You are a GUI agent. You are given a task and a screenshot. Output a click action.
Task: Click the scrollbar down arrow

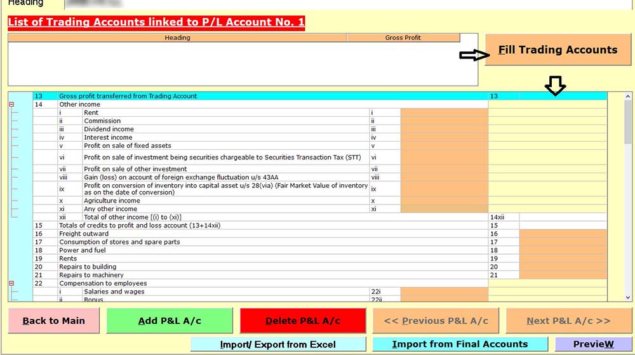tap(628, 297)
